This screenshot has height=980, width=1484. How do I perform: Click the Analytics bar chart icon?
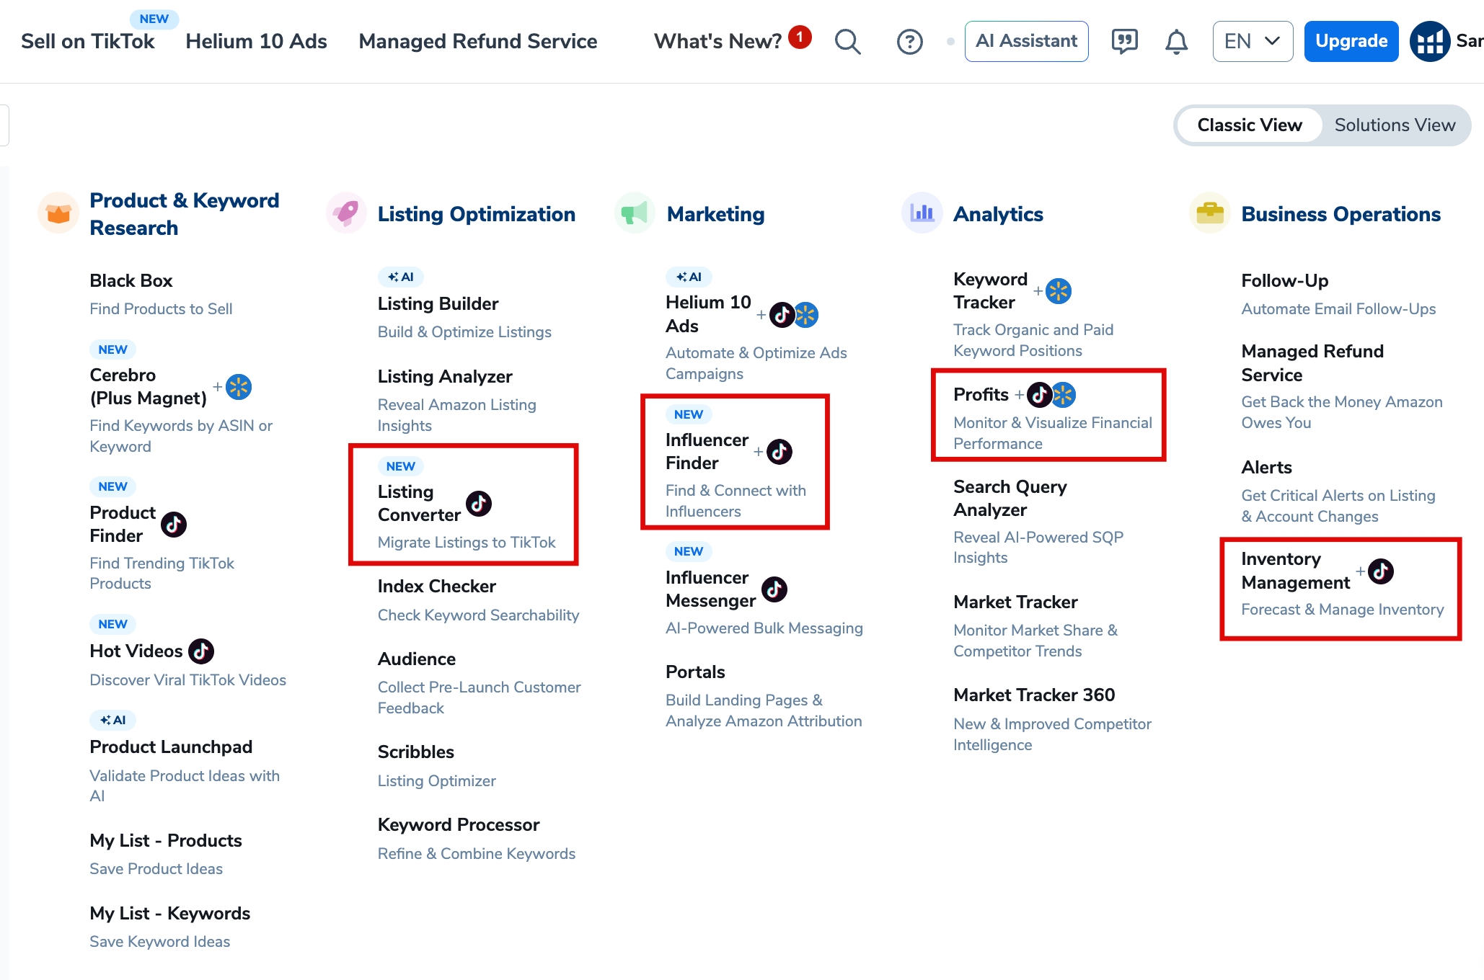(x=921, y=212)
